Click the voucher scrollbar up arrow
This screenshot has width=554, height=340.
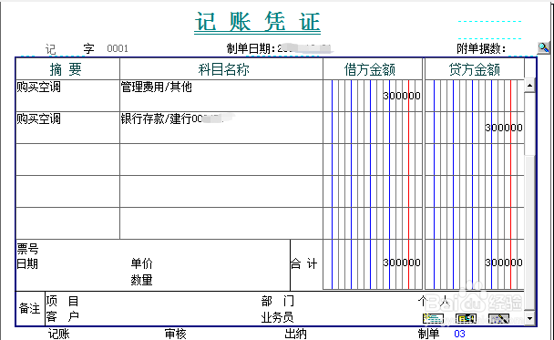(x=529, y=86)
